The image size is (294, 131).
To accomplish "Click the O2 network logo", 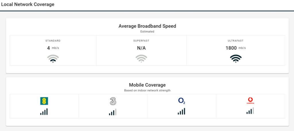I will pos(181,101).
